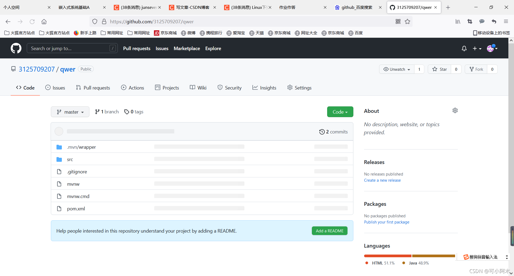
Task: Go to browser home page
Action: [x=44, y=21]
